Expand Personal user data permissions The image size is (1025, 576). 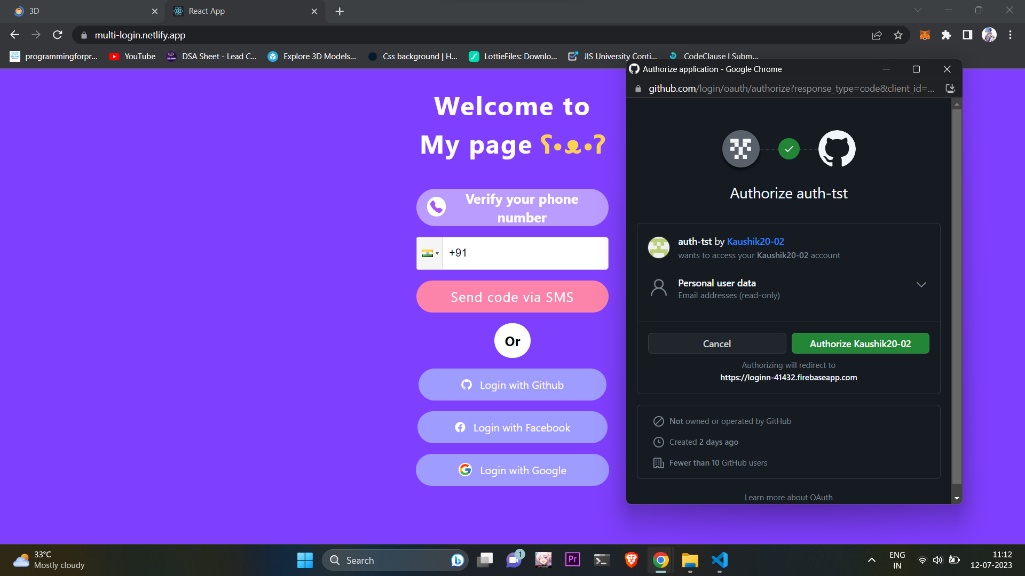point(921,285)
